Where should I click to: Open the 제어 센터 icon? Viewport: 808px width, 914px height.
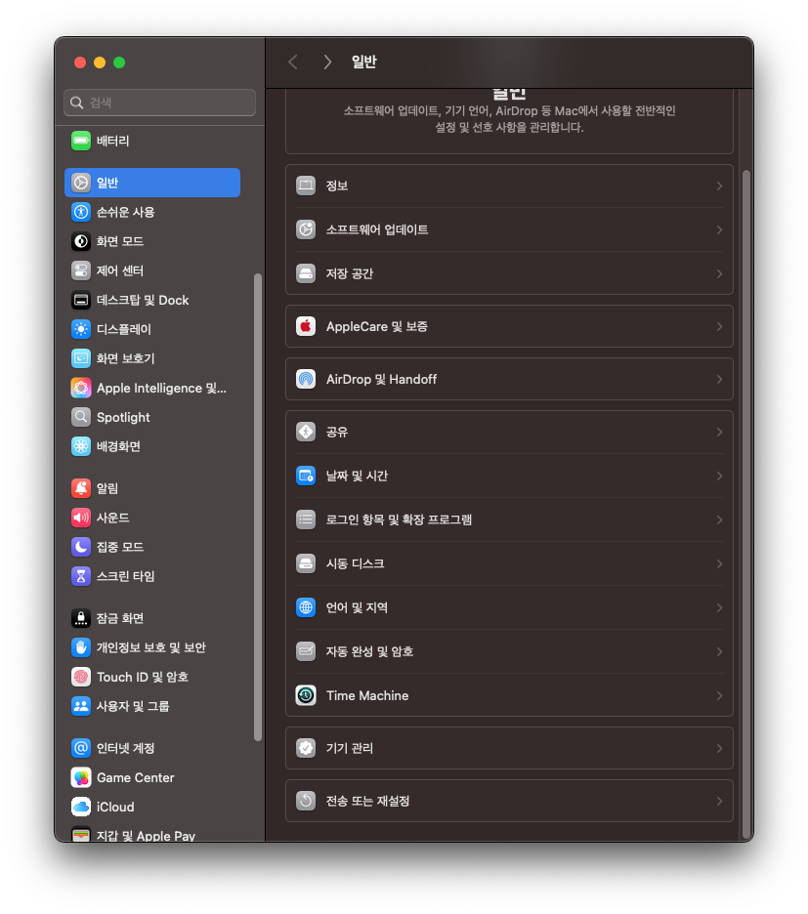(x=81, y=270)
